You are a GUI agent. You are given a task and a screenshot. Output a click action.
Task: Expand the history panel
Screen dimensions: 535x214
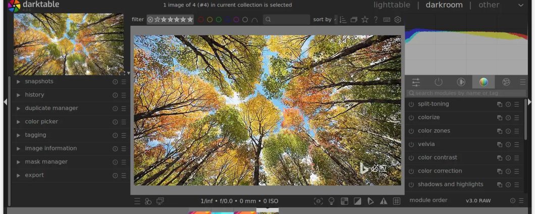point(34,95)
